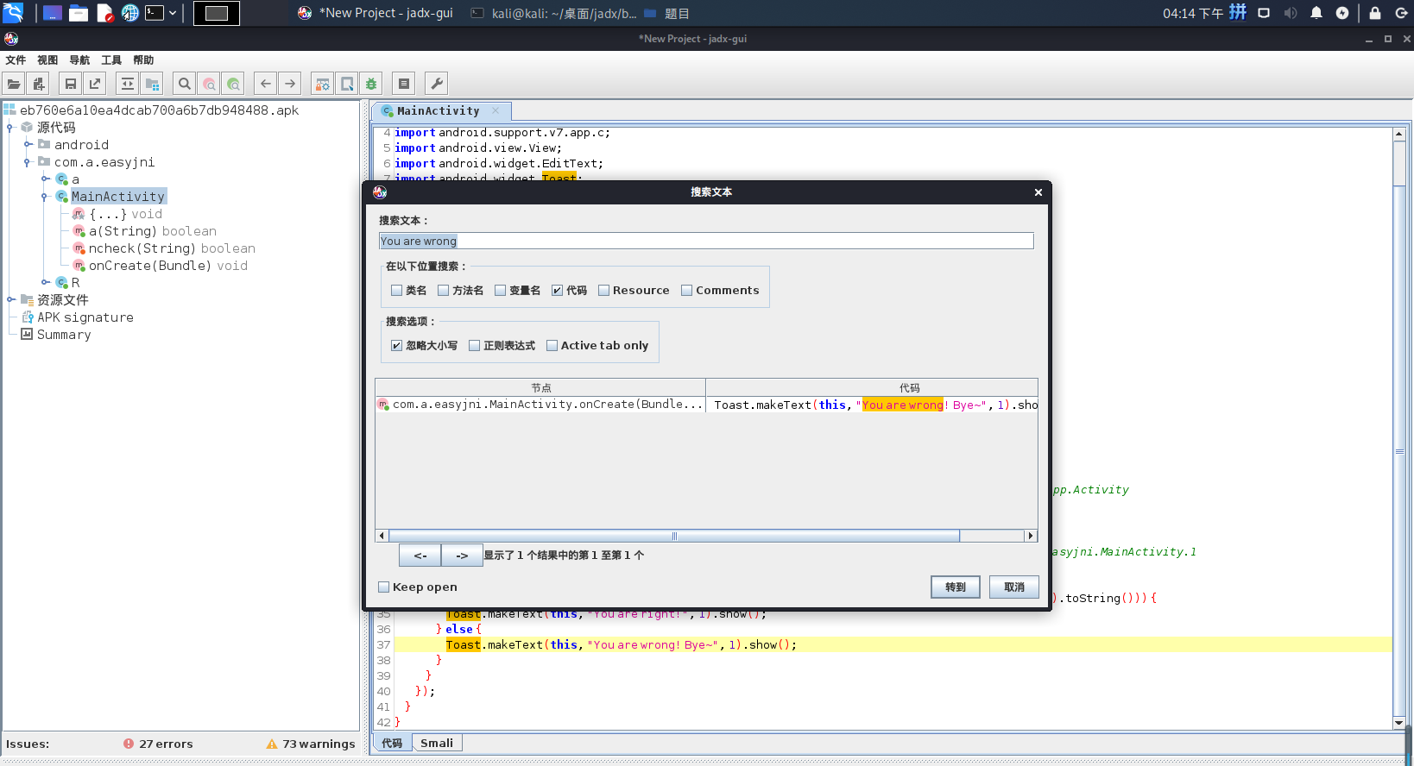Click the pink class search icon
1414x766 pixels.
point(209,84)
